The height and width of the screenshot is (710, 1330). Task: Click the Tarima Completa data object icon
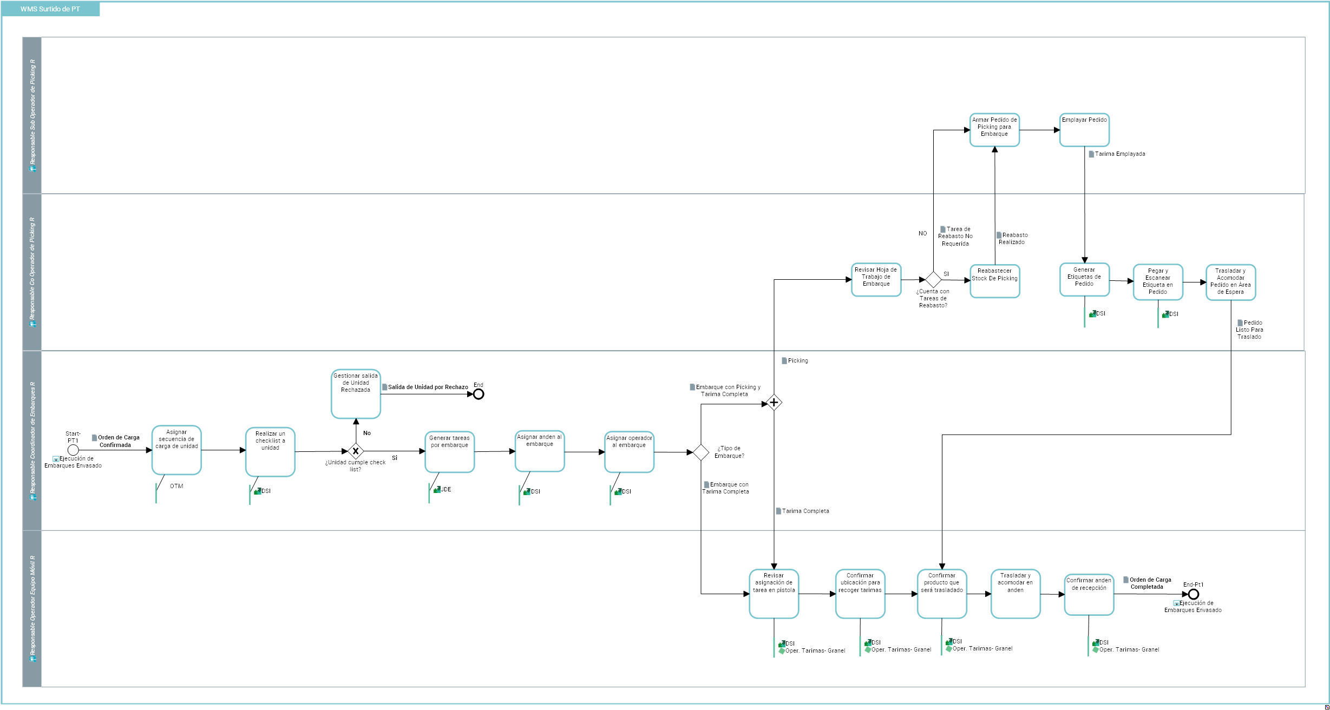(778, 511)
